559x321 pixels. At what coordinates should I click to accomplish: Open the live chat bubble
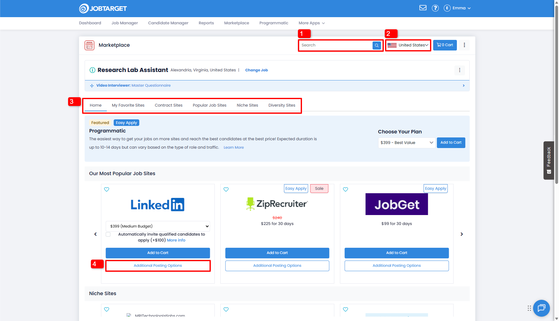(541, 308)
